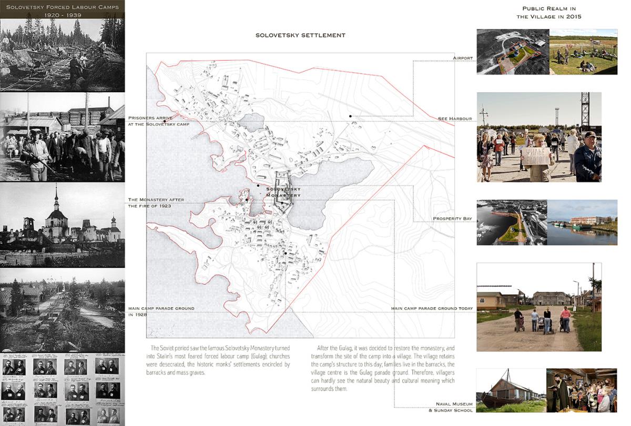Select the monastery after the fire photo
Screen dimensions: 631x426
tap(62, 225)
